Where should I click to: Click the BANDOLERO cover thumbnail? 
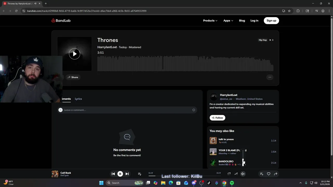pyautogui.click(x=213, y=163)
